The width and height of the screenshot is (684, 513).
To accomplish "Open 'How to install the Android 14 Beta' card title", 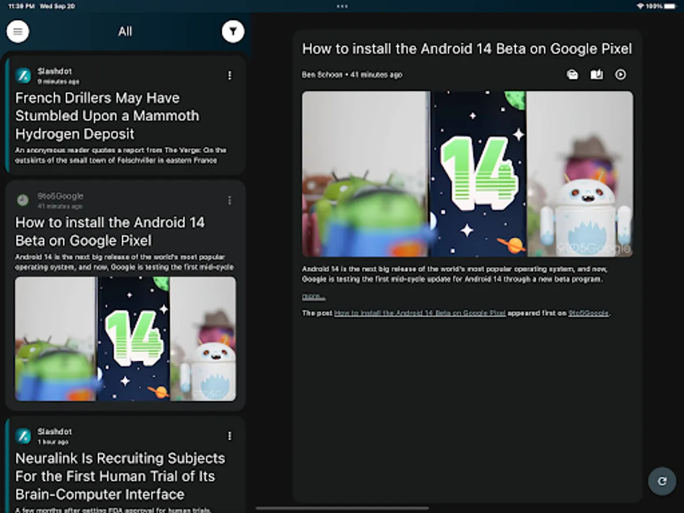I will 110,231.
